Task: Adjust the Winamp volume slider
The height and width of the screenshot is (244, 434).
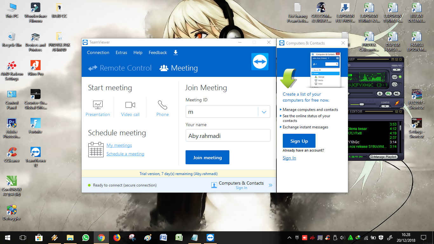Action: [361, 104]
